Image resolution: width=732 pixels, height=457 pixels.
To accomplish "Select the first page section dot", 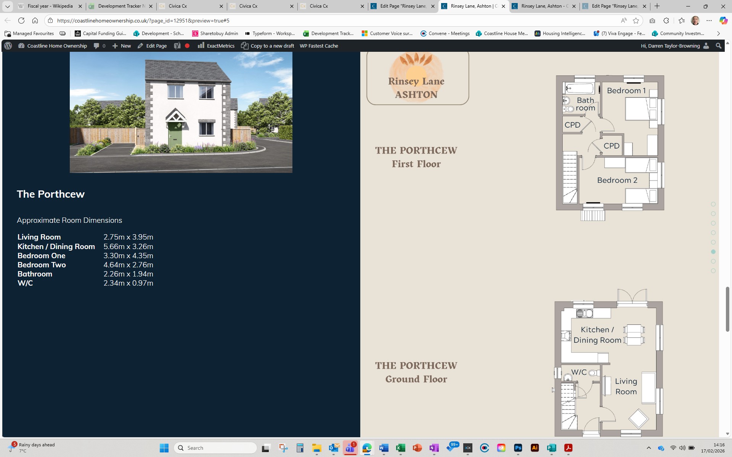I will pyautogui.click(x=713, y=204).
